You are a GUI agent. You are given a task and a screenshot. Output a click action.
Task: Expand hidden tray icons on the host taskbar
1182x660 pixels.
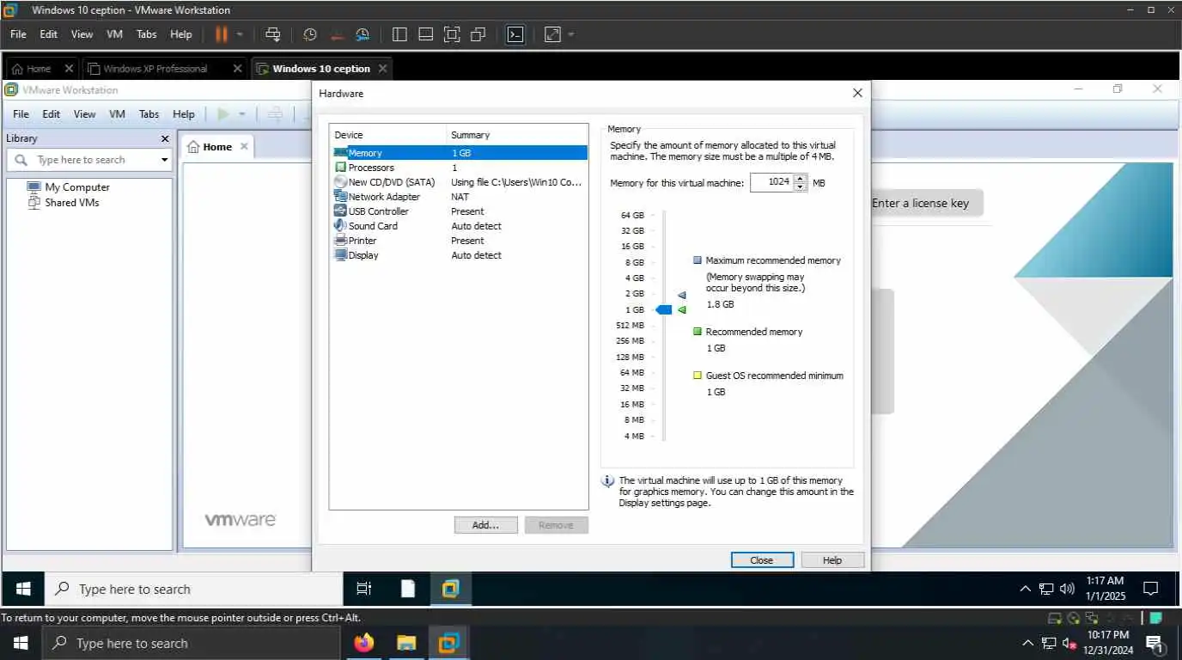click(1028, 643)
